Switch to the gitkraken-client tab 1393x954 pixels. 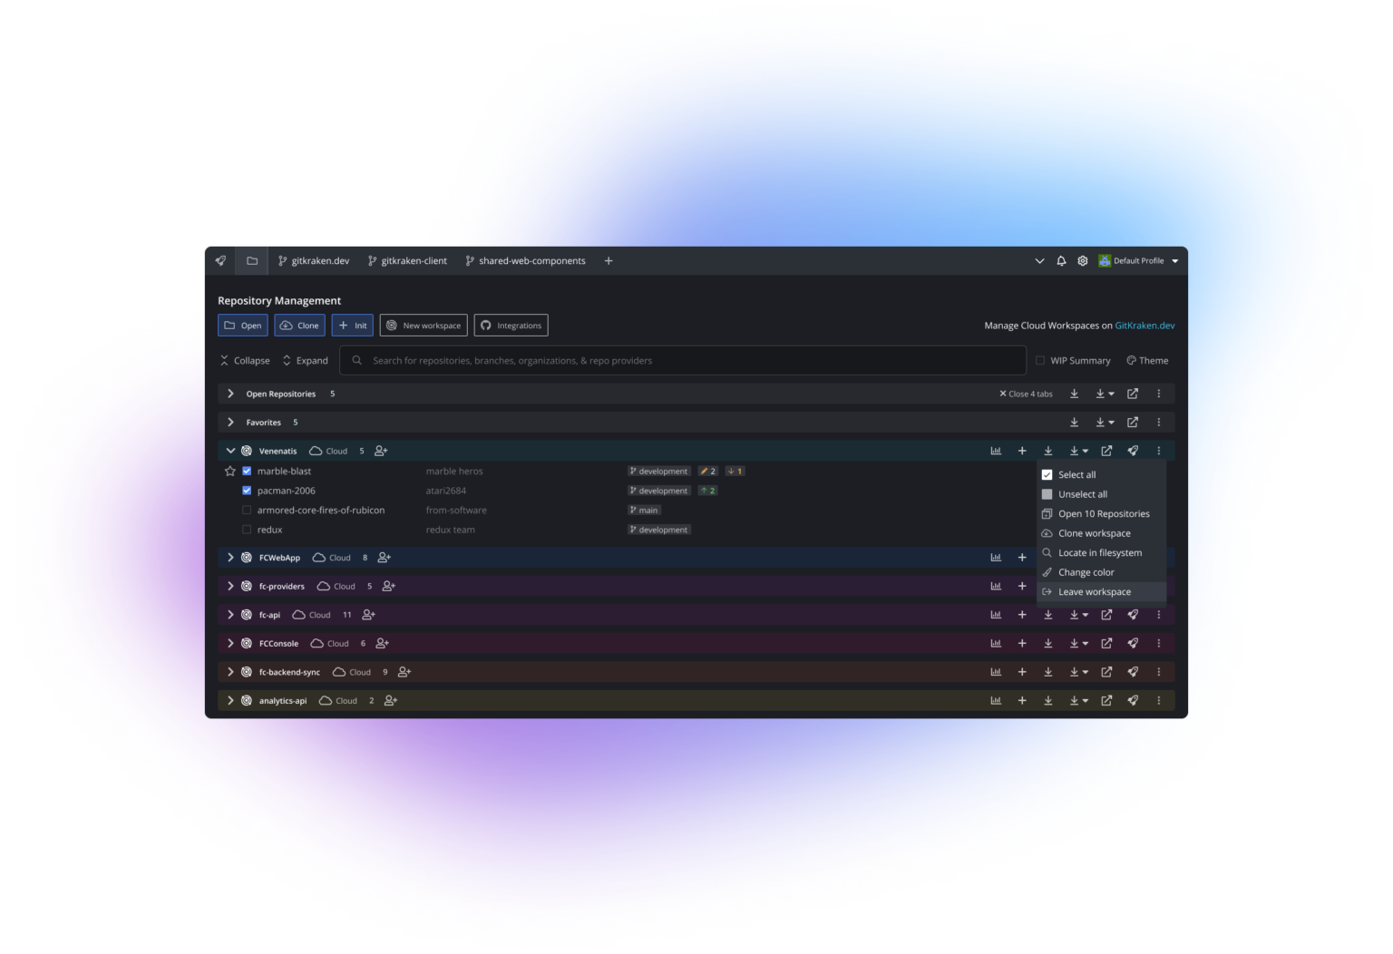pyautogui.click(x=407, y=261)
